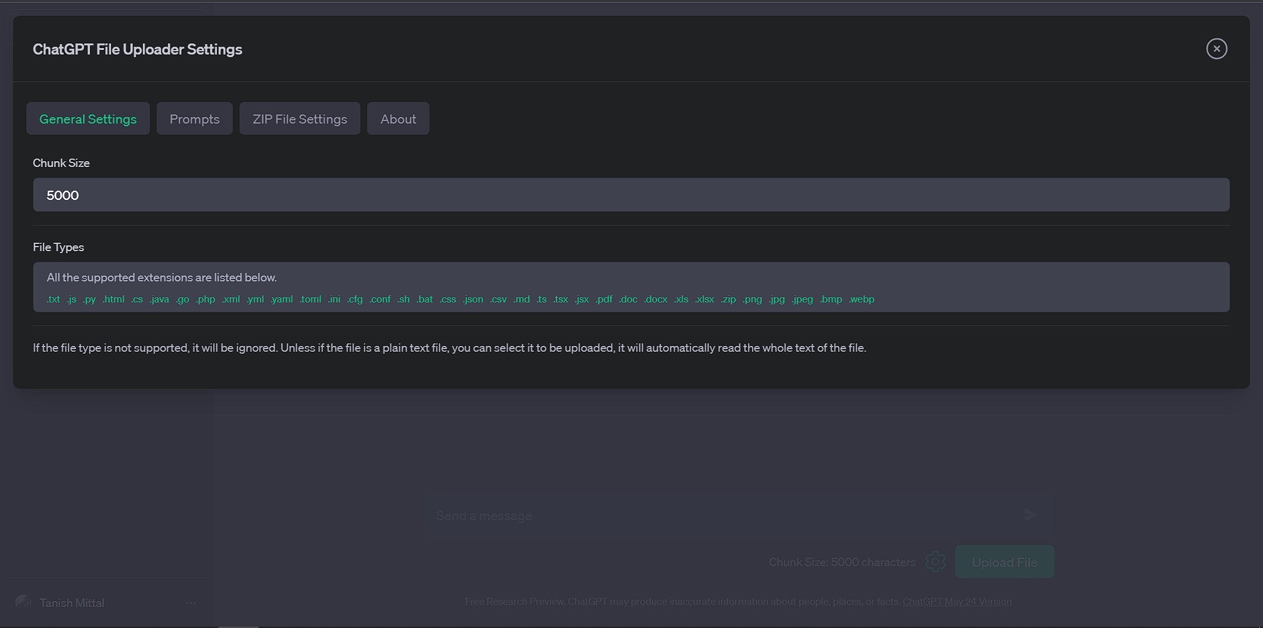Click the Tanish Mittal account name
This screenshot has width=1263, height=628.
pos(72,602)
